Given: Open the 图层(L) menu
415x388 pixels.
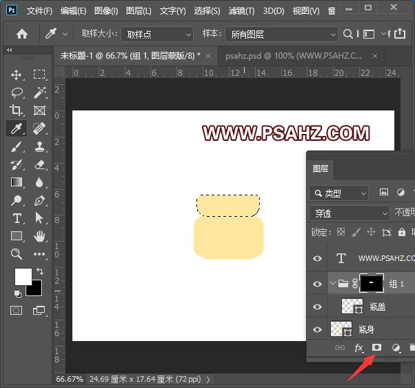Looking at the screenshot, I should point(139,11).
